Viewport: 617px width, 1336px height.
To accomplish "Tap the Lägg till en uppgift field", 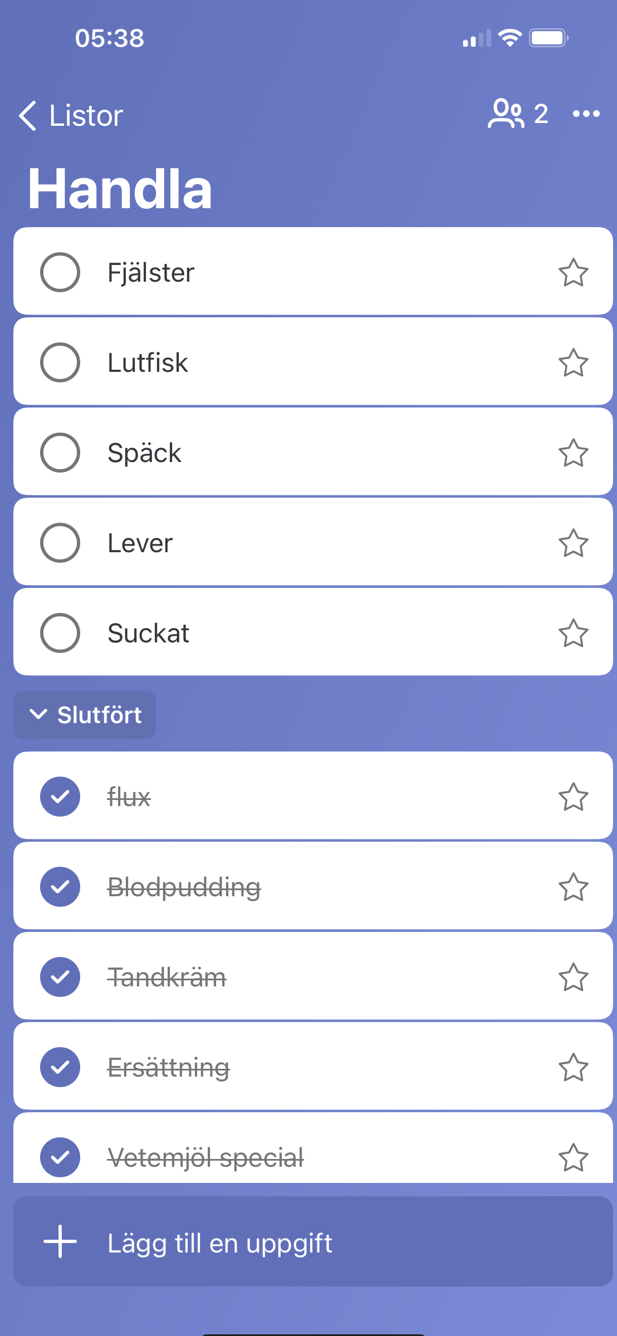I will (312, 1242).
